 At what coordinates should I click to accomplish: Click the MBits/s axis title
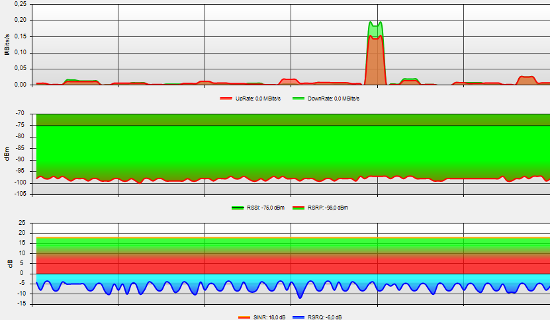coord(7,44)
